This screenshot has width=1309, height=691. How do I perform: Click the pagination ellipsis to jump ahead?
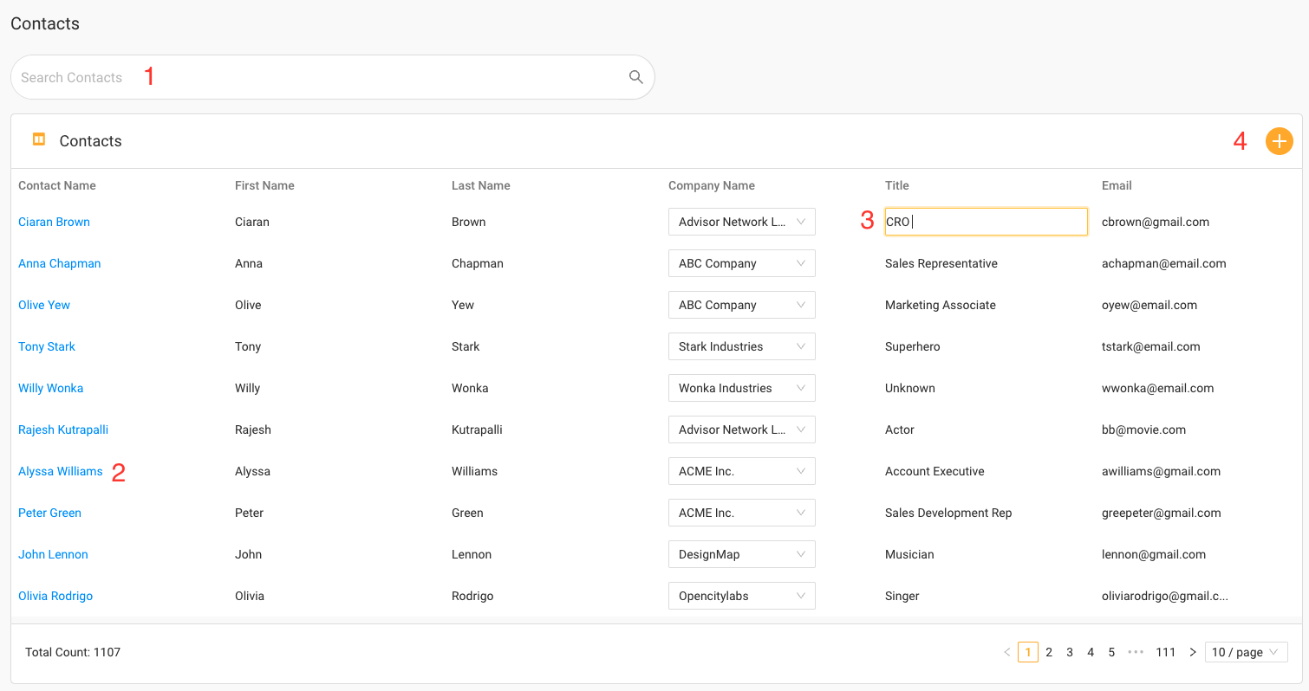coord(1136,652)
